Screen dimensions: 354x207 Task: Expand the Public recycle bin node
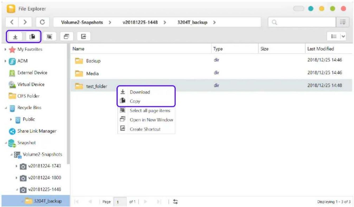[x=11, y=120]
